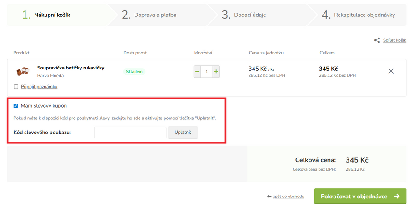This screenshot has height=207, width=409.
Task: Click the share icon beside Sdílet košík
Action: 377,40
